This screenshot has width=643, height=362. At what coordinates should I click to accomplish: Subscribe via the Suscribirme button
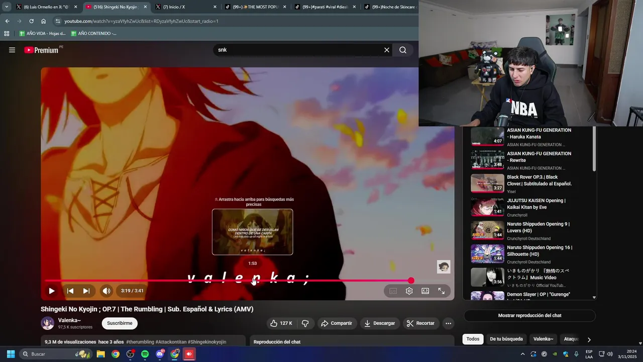[x=120, y=323]
